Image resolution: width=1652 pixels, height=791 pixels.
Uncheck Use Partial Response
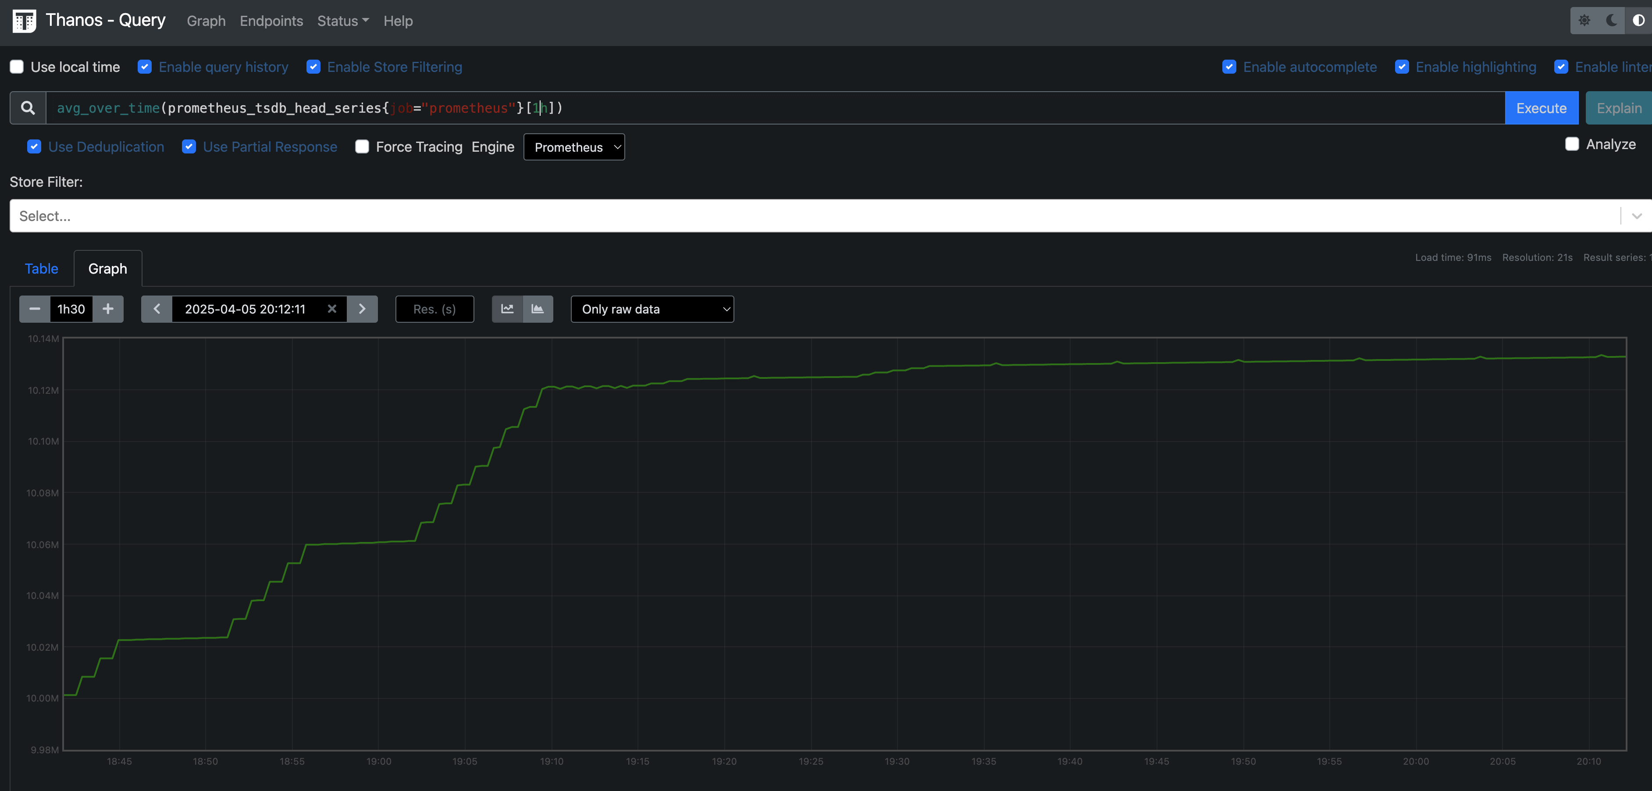(189, 147)
